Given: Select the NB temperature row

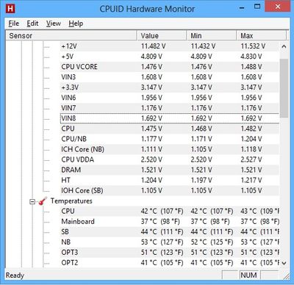Looking at the screenshot, I should tap(170, 242).
